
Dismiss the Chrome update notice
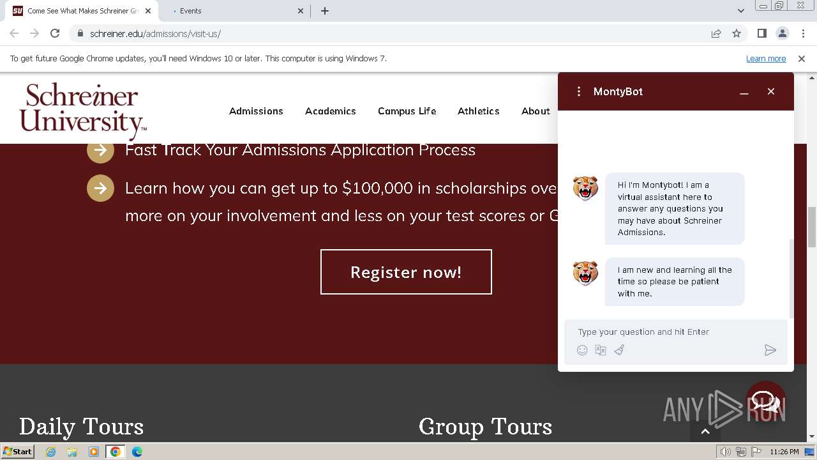802,59
